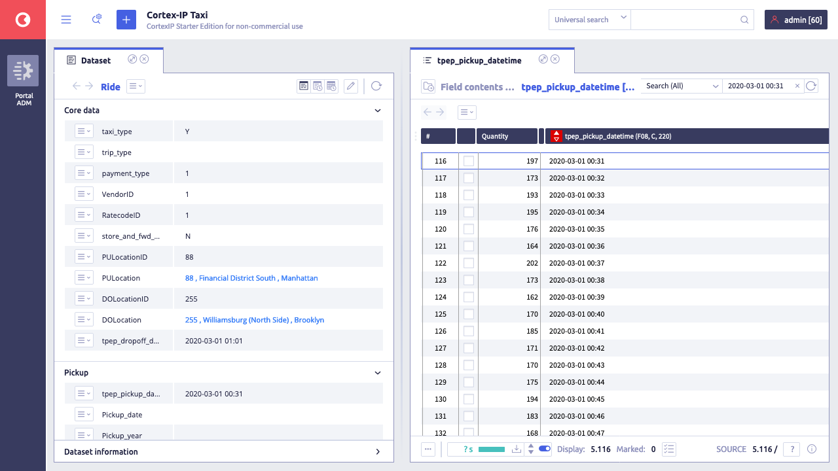Select the Dataset tab
This screenshot has width=838, height=471.
(x=96, y=60)
